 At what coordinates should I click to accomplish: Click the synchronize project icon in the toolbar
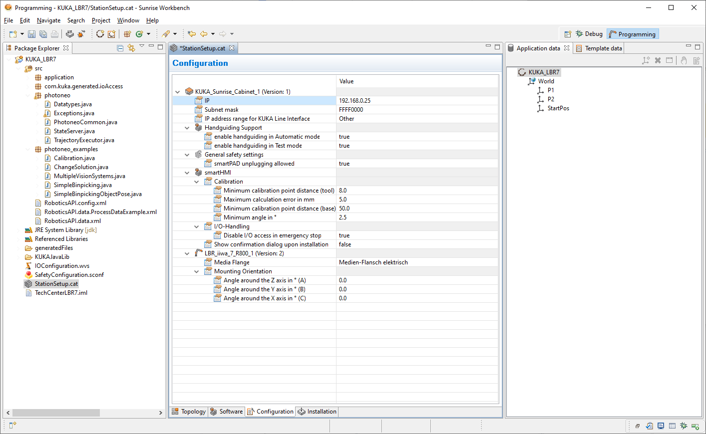point(69,34)
